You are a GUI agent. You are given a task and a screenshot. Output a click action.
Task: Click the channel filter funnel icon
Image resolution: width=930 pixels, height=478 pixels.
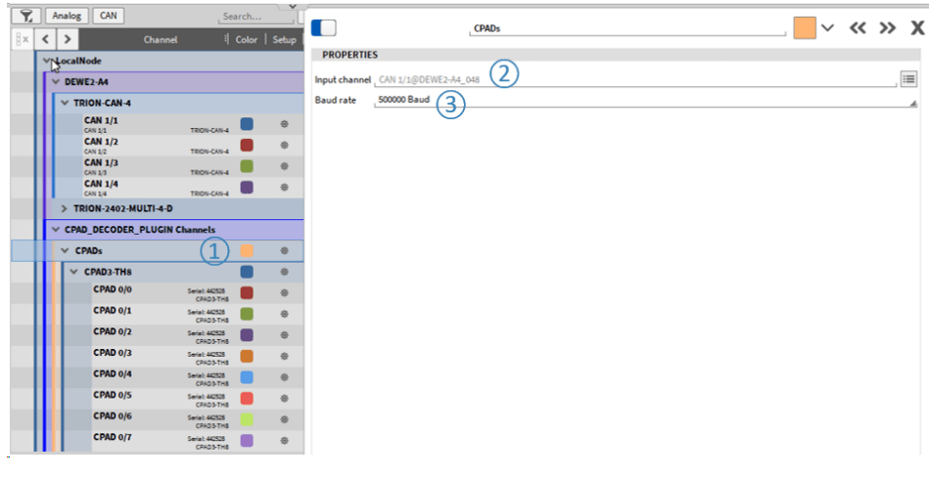pyautogui.click(x=29, y=16)
